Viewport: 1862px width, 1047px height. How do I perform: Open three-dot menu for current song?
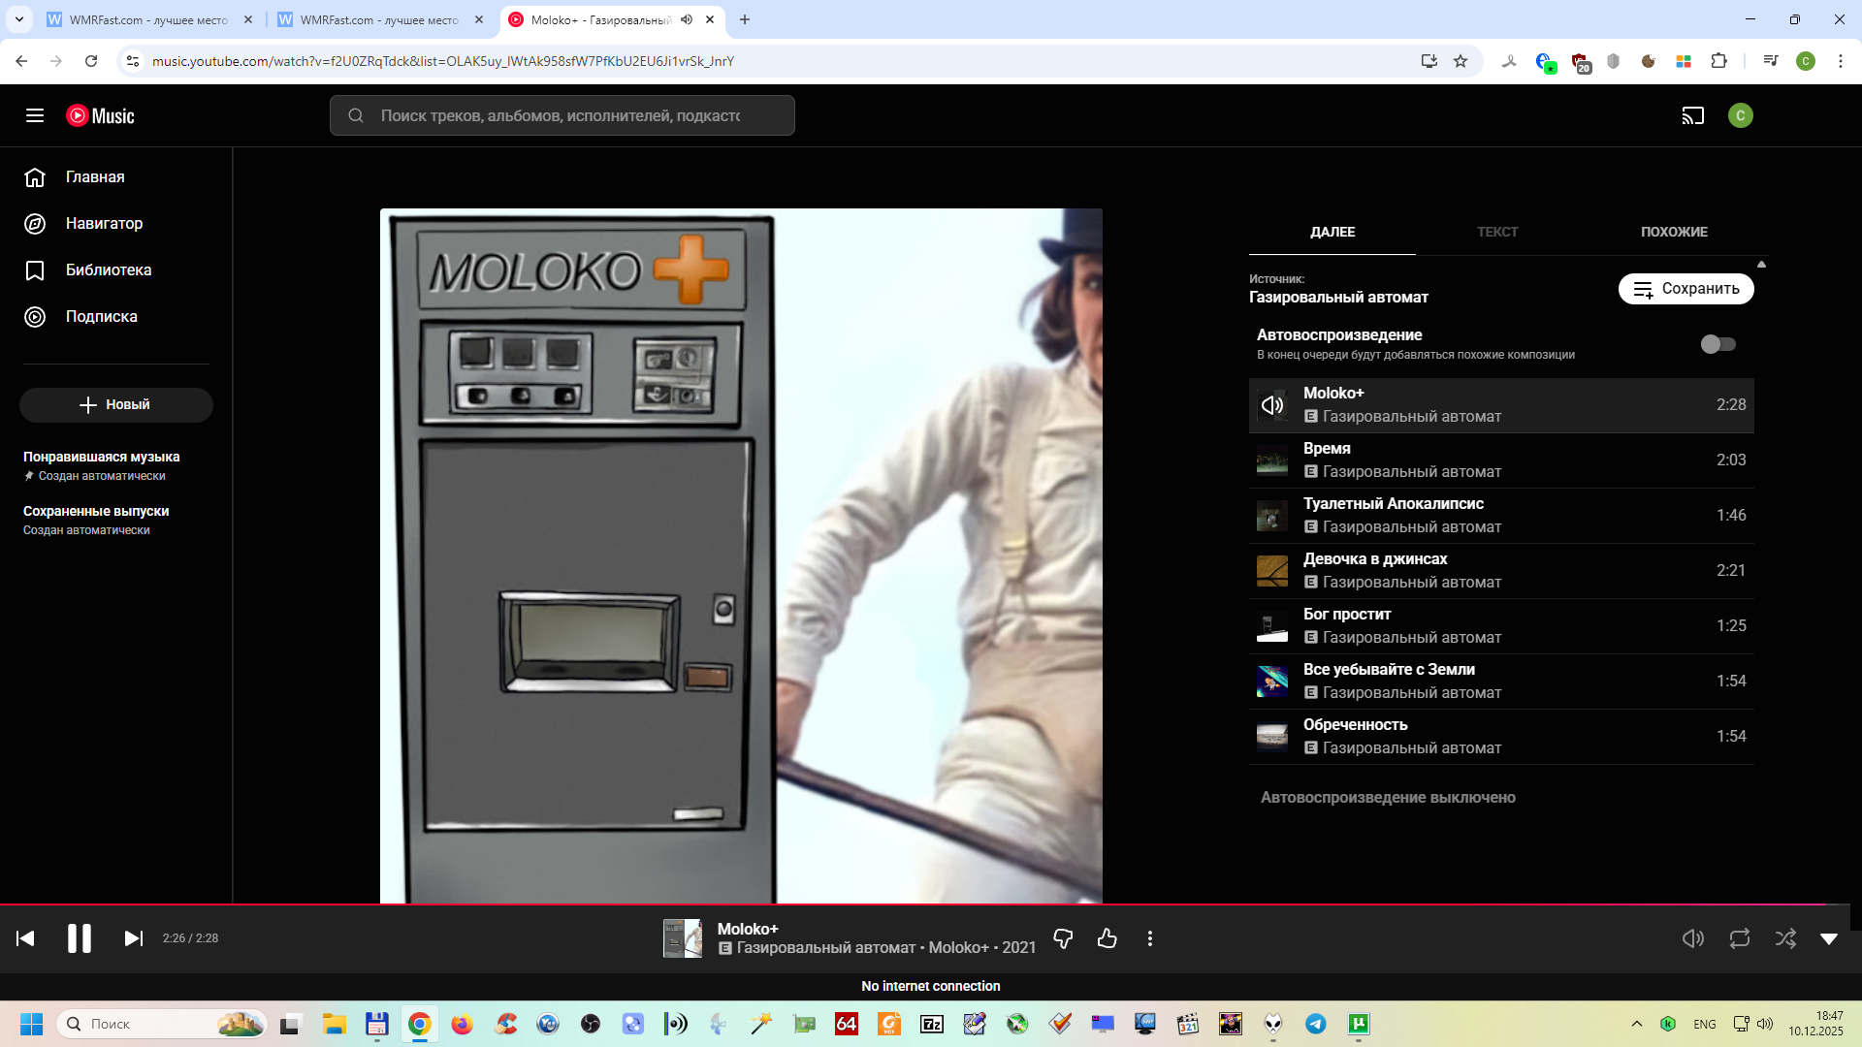coord(1150,938)
